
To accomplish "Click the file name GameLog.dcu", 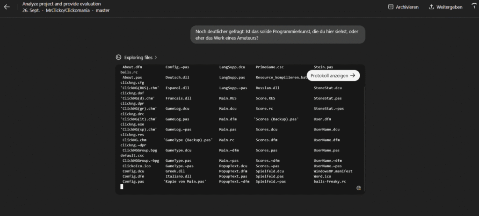I will pyautogui.click(x=178, y=109).
